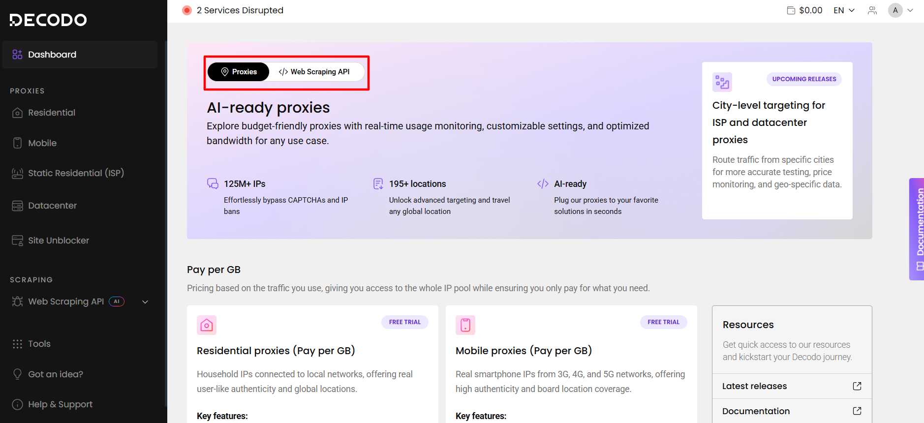Click the Pay per GB section heading
Screen dimensions: 924x423
pyautogui.click(x=214, y=270)
